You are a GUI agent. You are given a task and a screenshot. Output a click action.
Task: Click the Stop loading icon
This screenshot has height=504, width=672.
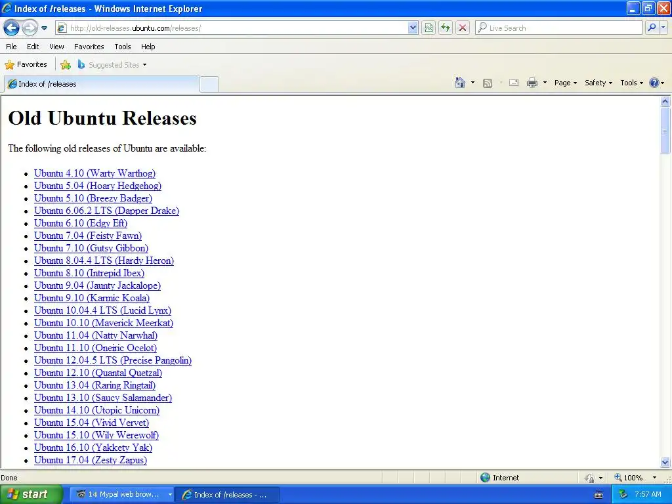click(463, 28)
